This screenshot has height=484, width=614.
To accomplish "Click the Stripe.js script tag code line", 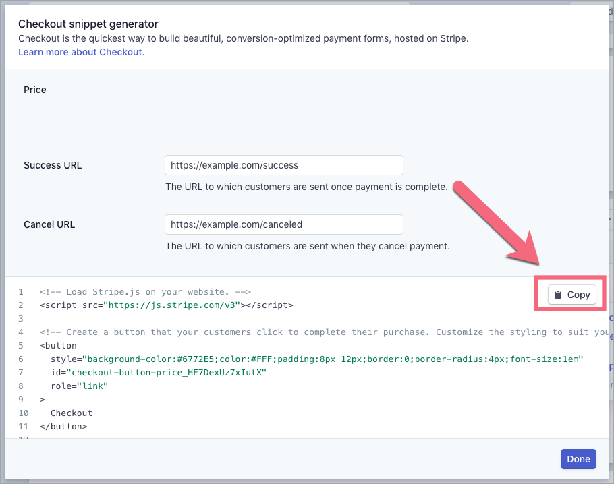I will (166, 305).
